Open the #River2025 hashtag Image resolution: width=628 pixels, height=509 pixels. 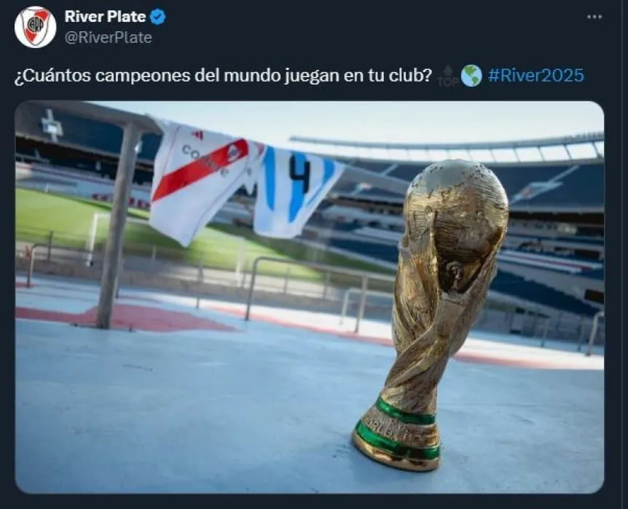tap(536, 75)
